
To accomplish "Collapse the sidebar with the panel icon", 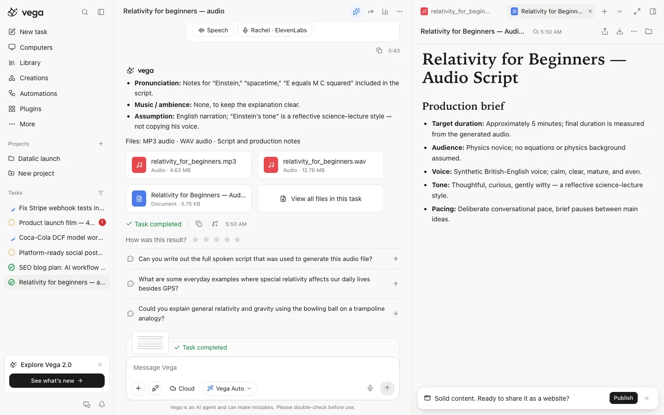I will coord(101,12).
